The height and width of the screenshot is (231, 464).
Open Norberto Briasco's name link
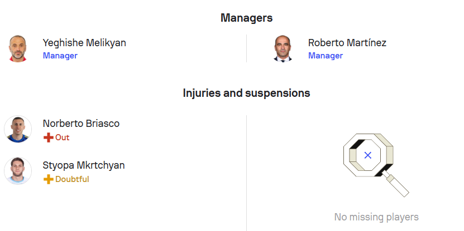(x=81, y=124)
